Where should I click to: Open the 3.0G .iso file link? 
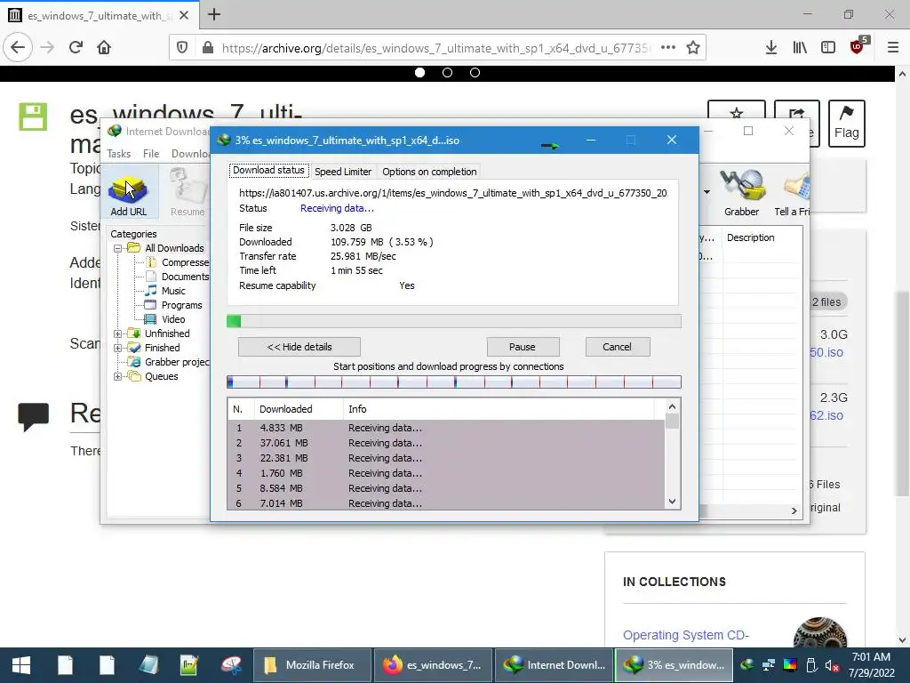click(x=826, y=352)
